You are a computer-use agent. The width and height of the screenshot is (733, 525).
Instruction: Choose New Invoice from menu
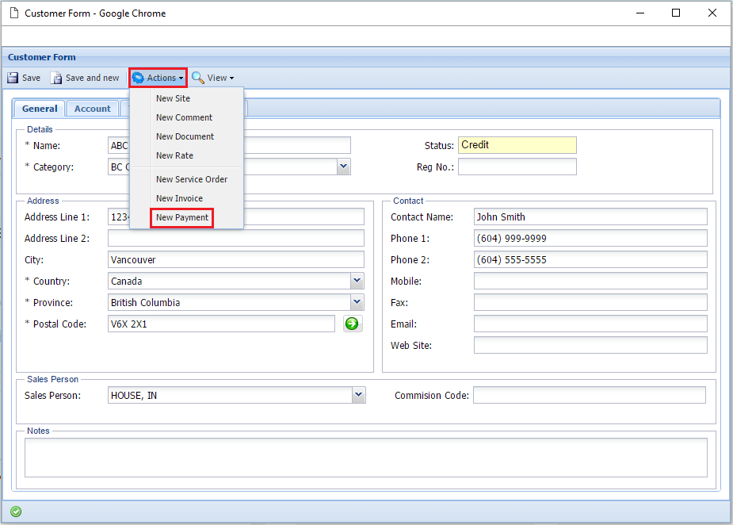(180, 198)
